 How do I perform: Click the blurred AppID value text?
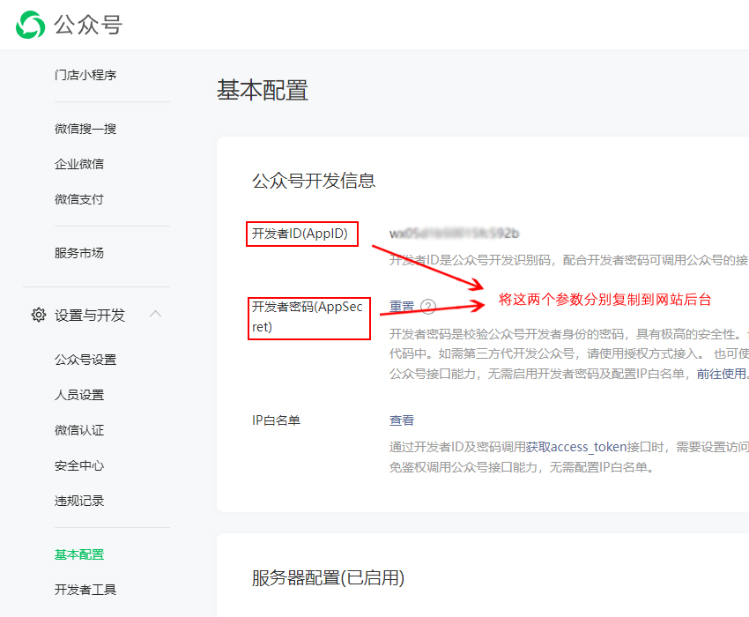[x=454, y=234]
